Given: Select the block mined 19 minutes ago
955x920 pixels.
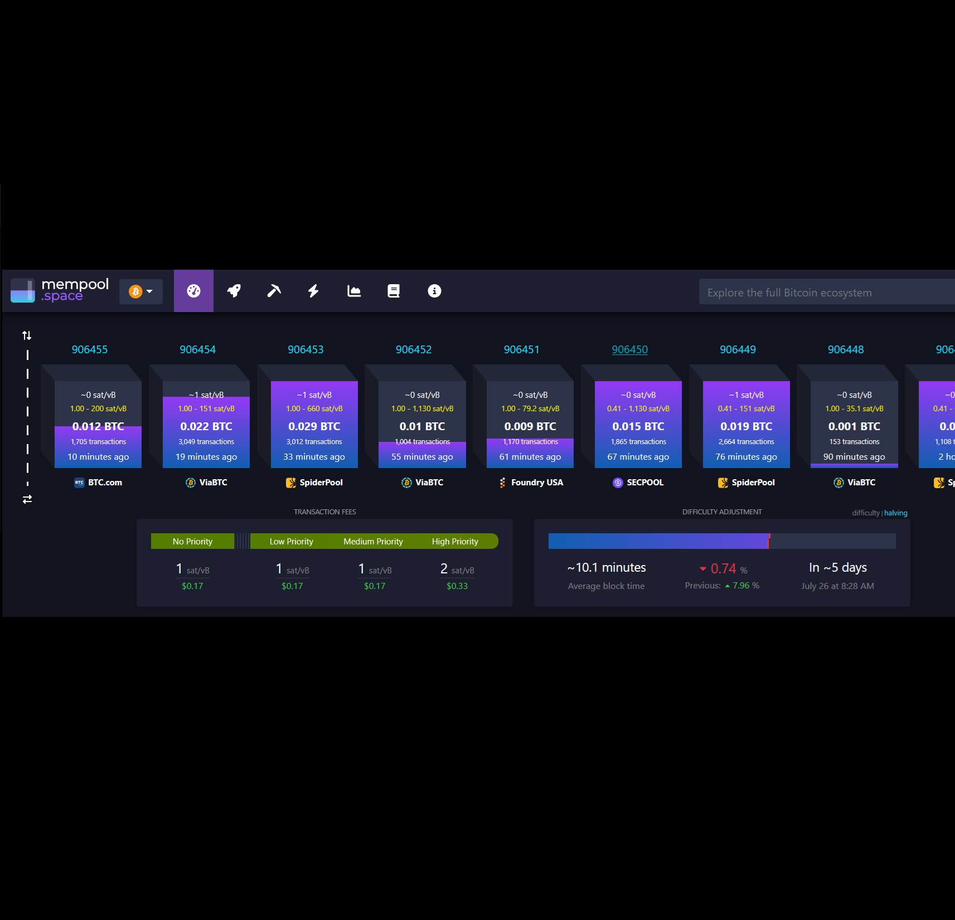Looking at the screenshot, I should [x=206, y=425].
